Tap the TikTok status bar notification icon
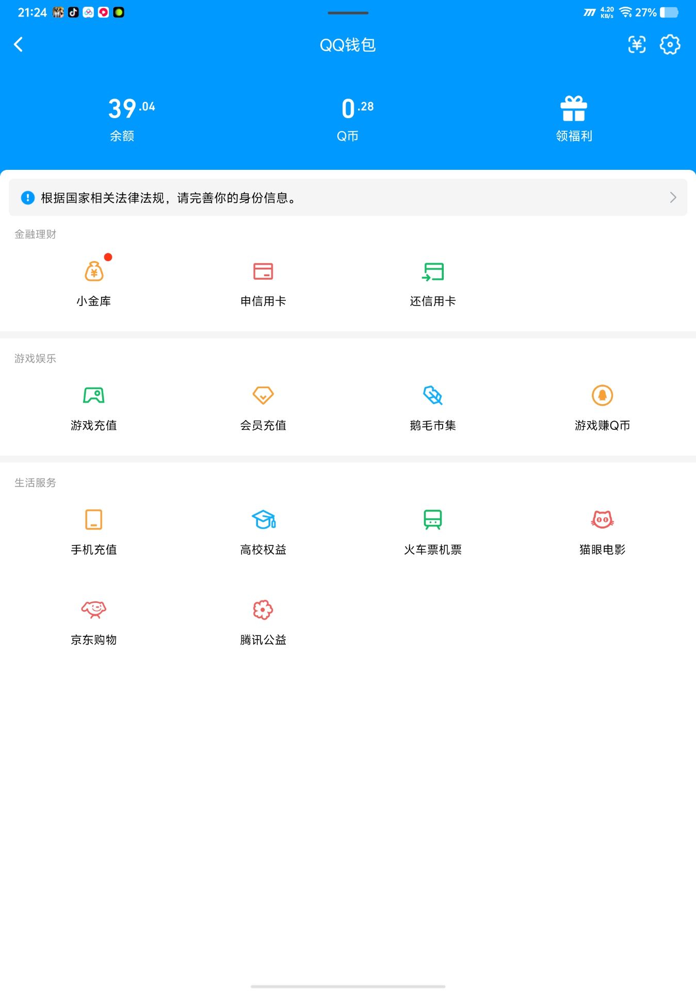The height and width of the screenshot is (991, 696). [x=73, y=12]
